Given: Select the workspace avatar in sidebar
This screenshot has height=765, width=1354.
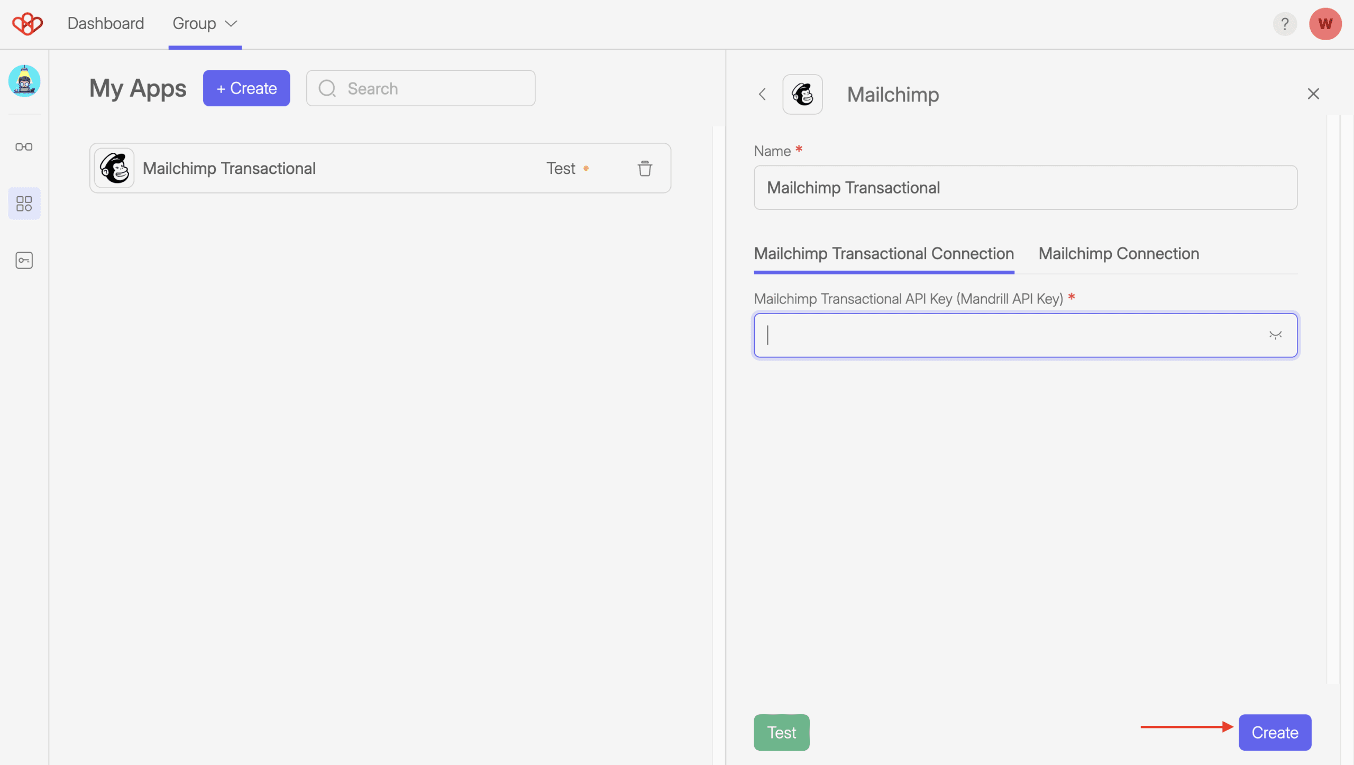Looking at the screenshot, I should coord(24,81).
